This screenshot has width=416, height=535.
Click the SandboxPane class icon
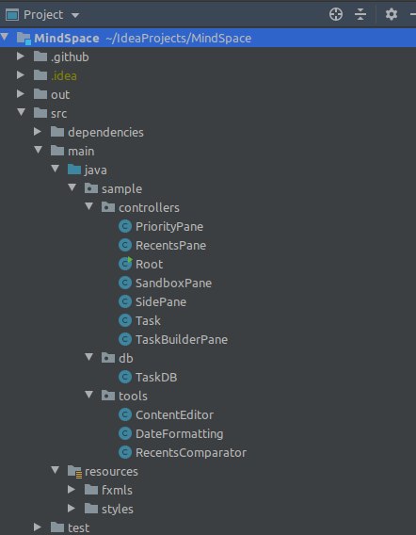pyautogui.click(x=125, y=283)
